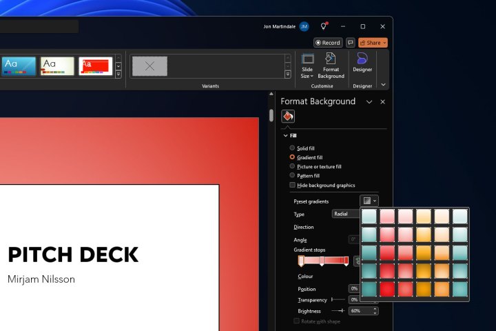Screen dimensions: 496x331
Task: Choose Picture or texture fill
Action: [x=292, y=166]
